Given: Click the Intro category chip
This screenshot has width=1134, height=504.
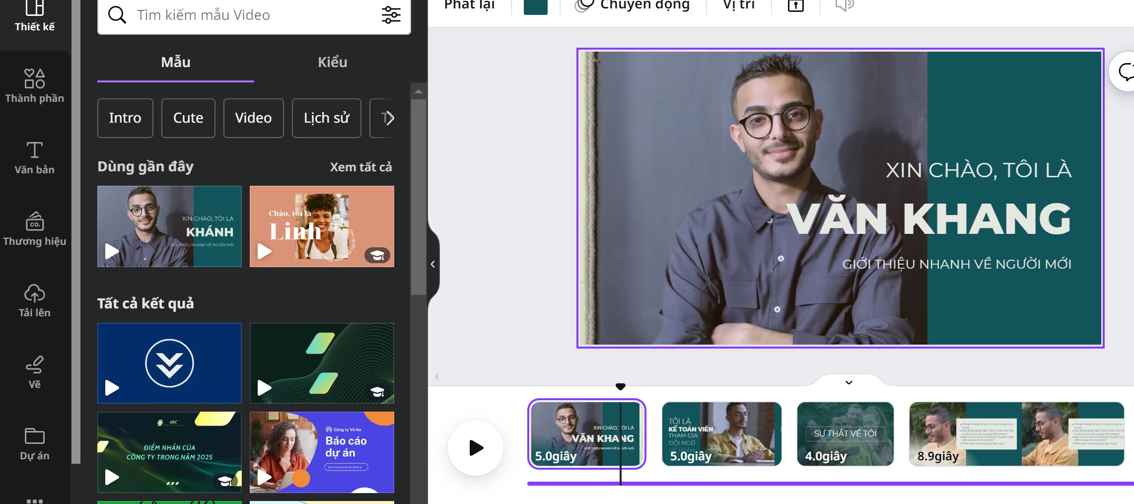Looking at the screenshot, I should click(125, 118).
